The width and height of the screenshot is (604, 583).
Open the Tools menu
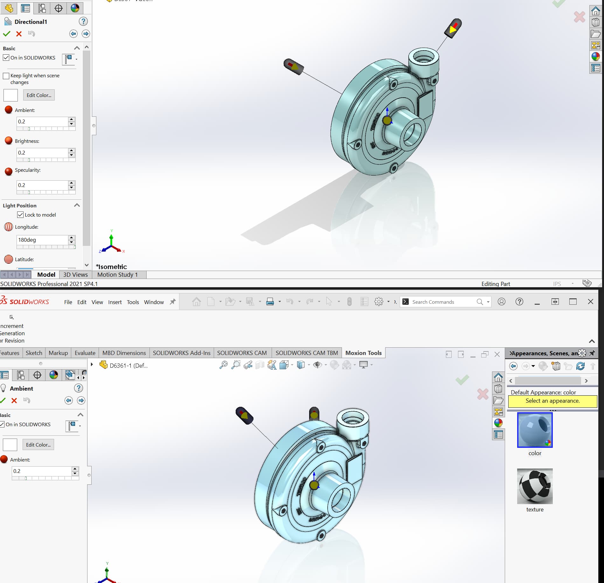tap(133, 302)
